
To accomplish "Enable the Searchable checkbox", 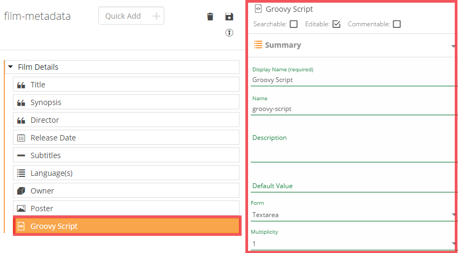I will click(294, 24).
